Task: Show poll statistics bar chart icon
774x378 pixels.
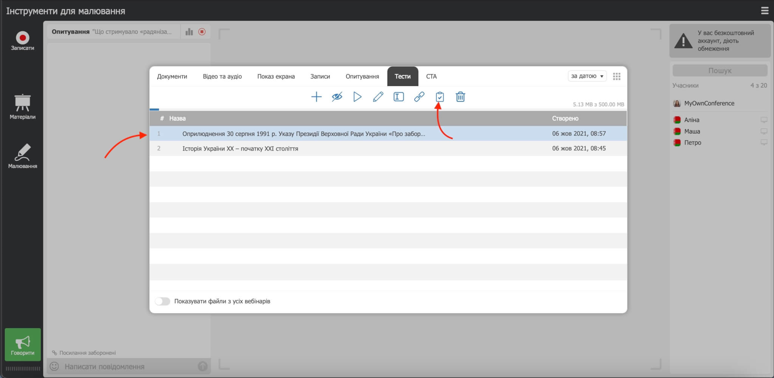Action: coord(189,32)
